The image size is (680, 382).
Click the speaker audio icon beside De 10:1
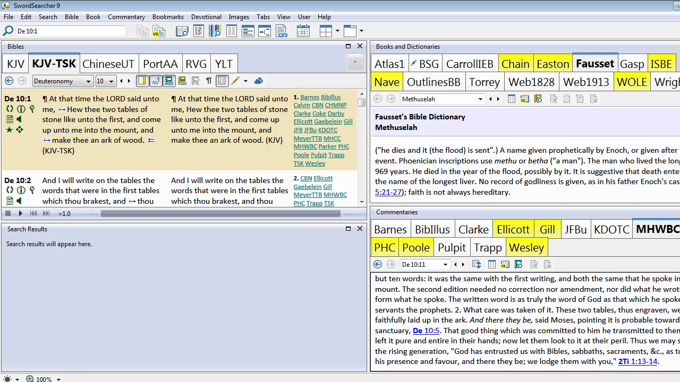click(x=20, y=119)
